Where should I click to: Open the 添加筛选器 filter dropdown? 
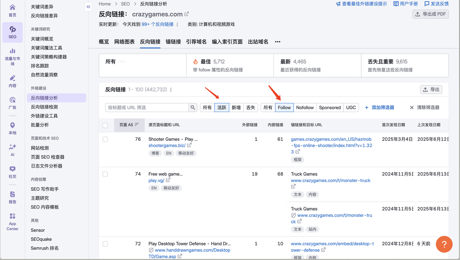click(379, 107)
